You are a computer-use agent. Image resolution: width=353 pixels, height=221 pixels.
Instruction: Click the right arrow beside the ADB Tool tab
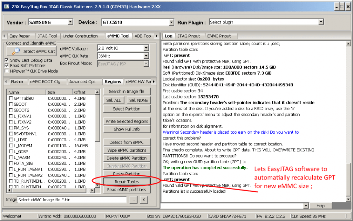click(x=156, y=36)
